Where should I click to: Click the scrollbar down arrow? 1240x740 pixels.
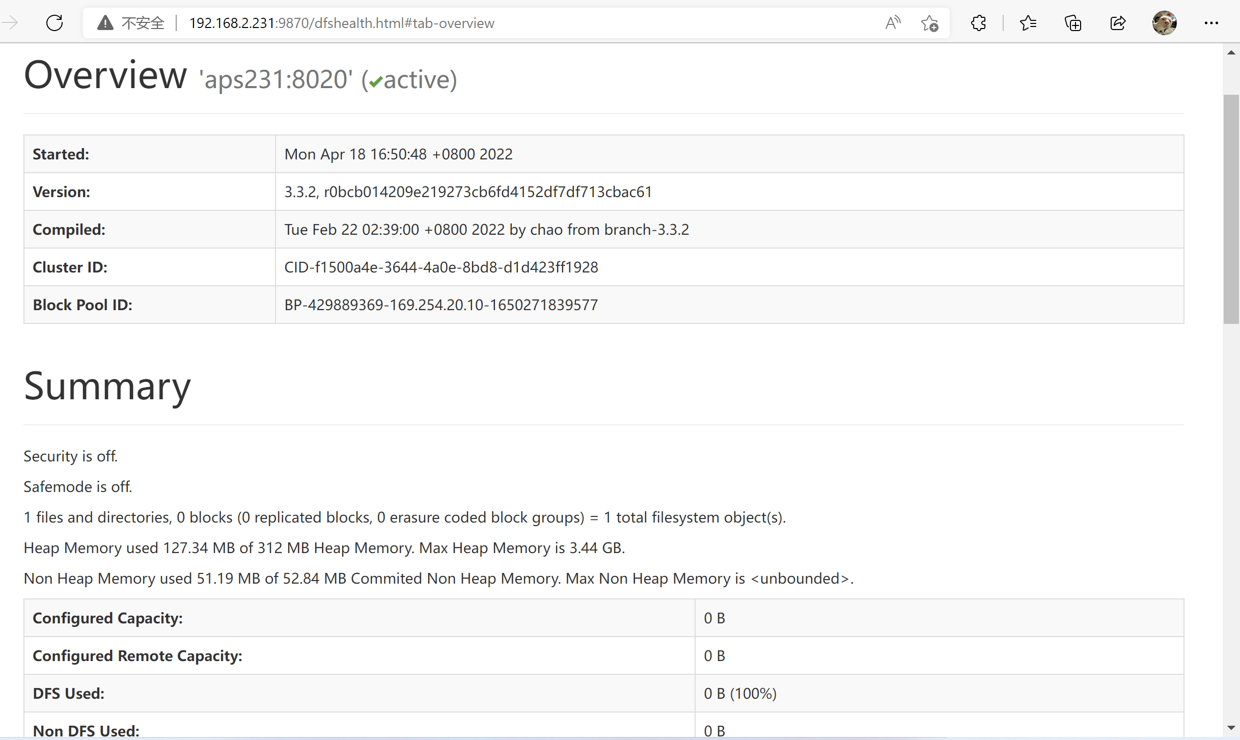1232,727
